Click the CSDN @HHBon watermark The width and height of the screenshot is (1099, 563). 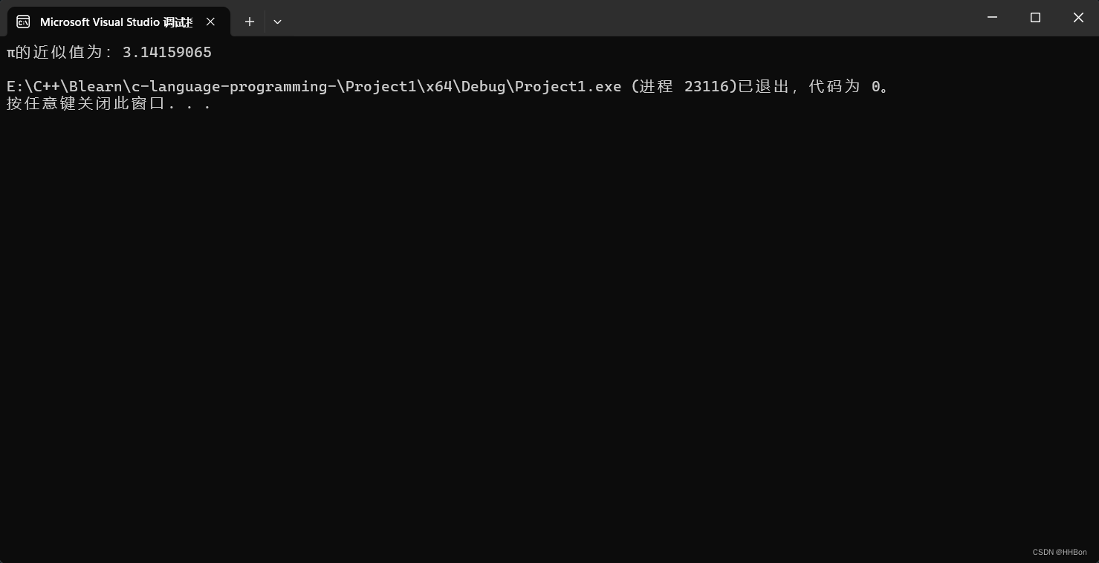pyautogui.click(x=1060, y=552)
